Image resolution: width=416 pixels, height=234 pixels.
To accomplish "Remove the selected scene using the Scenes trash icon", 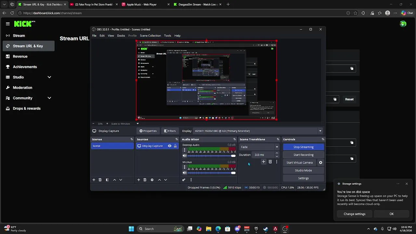I will point(100,180).
